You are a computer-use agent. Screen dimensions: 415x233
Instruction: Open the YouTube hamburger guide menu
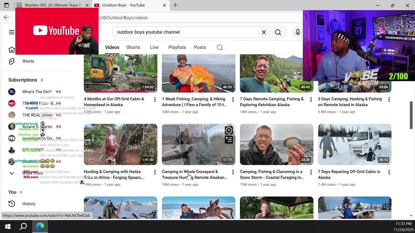point(12,32)
